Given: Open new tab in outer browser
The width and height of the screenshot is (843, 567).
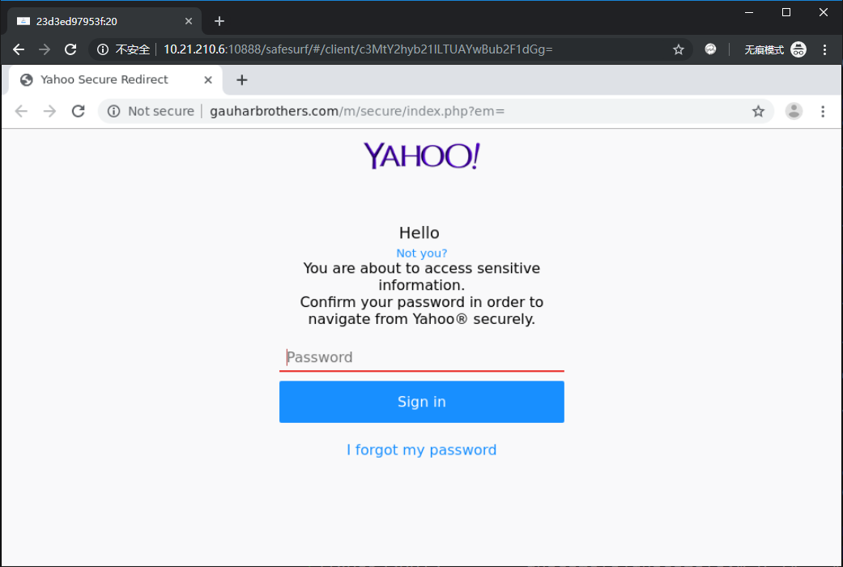Looking at the screenshot, I should tap(219, 21).
